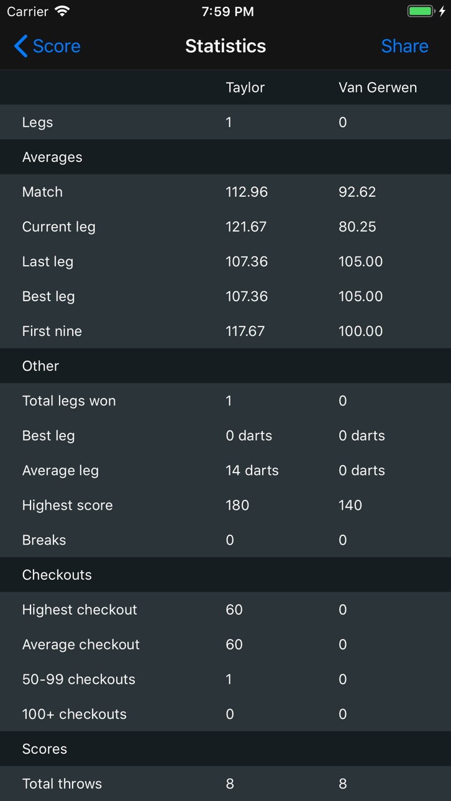Select the Total throws row
The image size is (451, 801).
[x=225, y=784]
